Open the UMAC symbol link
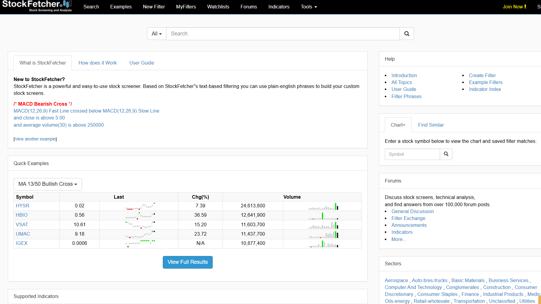541x304 pixels. (23, 234)
